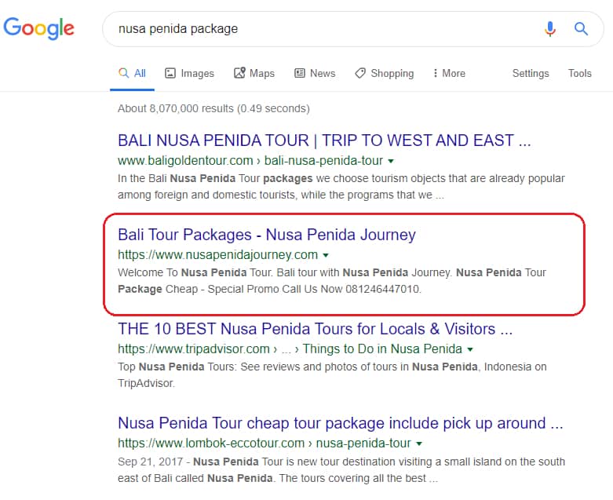Expand dropdown arrow beside tripadvisor.com URL
This screenshot has height=500, width=613.
(x=470, y=349)
